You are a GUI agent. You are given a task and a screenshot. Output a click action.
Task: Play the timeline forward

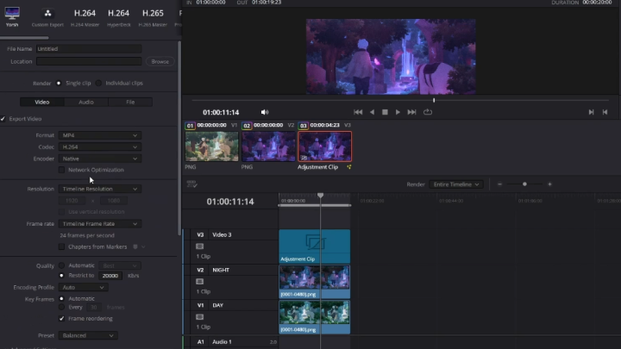[398, 112]
